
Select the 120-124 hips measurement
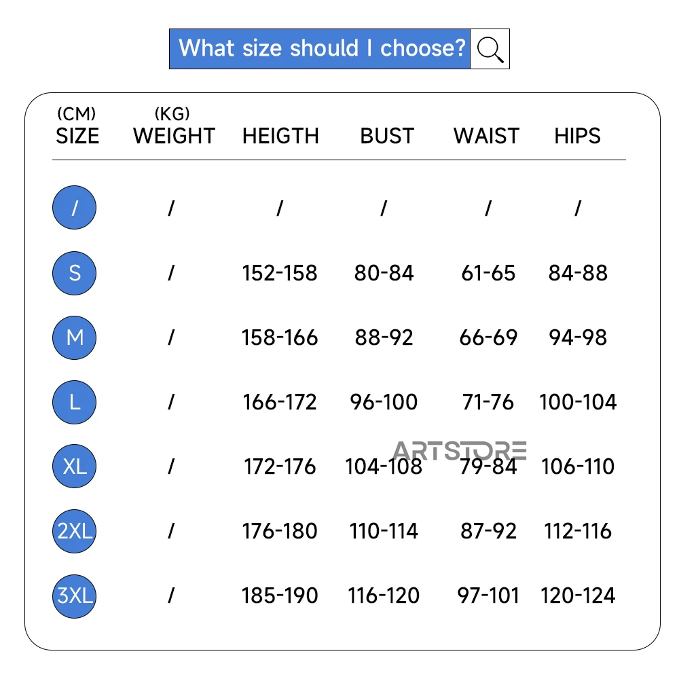(x=578, y=595)
